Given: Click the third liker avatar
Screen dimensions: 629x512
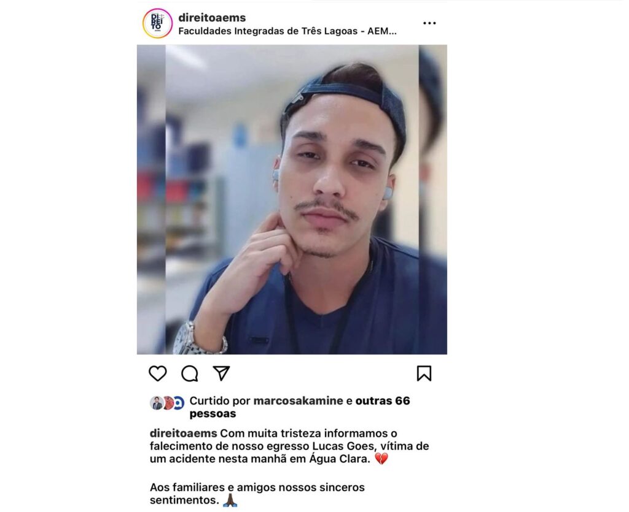Looking at the screenshot, I should point(179,403).
